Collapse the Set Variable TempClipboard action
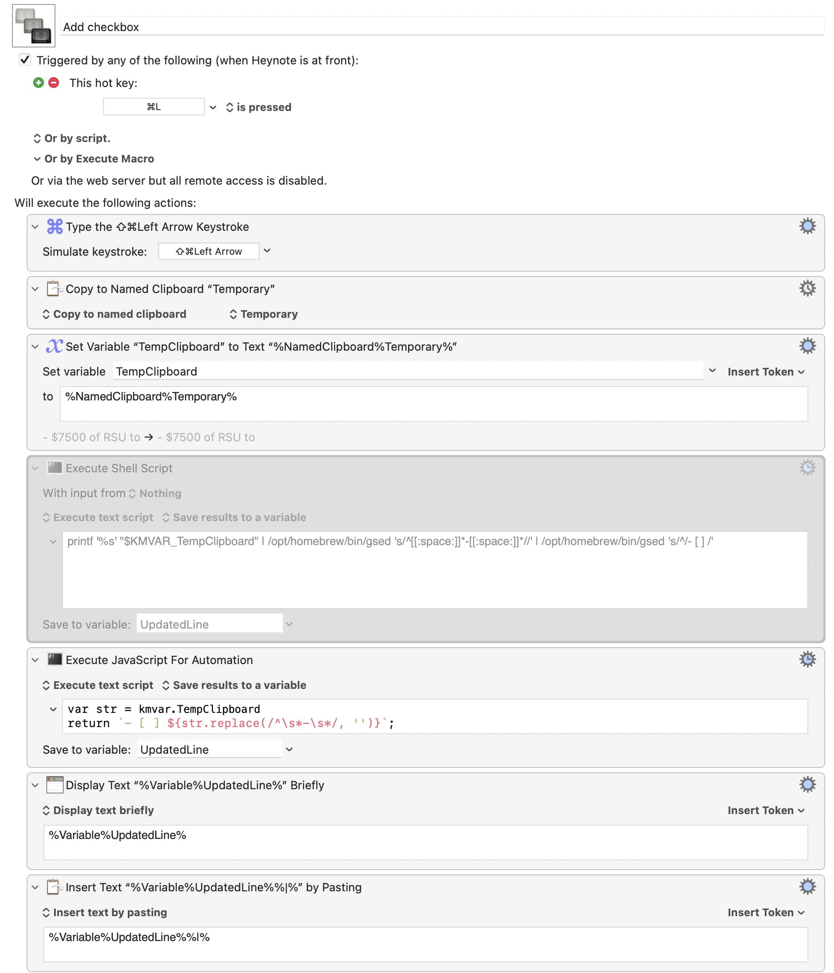Viewport: 834px width, 973px height. pos(35,347)
